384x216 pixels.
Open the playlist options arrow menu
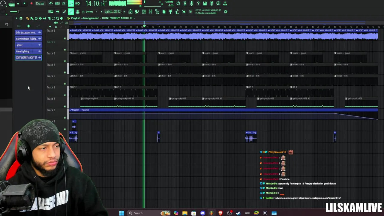(17, 18)
